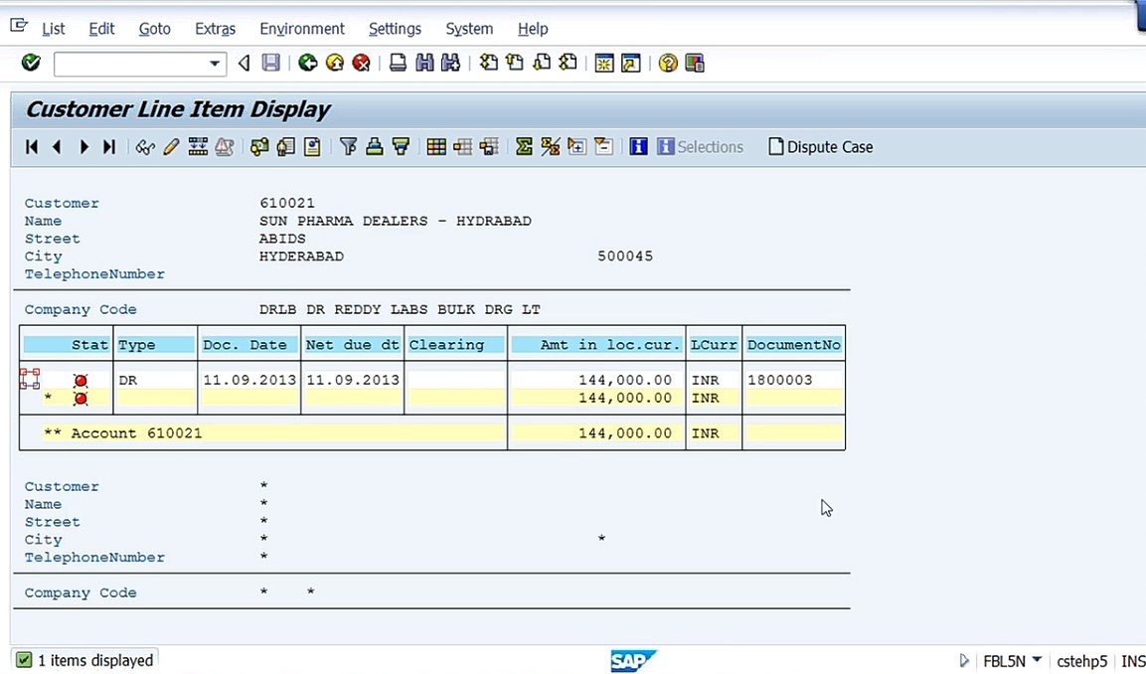Click the Find Next binoculars-plus icon
The image size is (1146, 674).
[450, 63]
